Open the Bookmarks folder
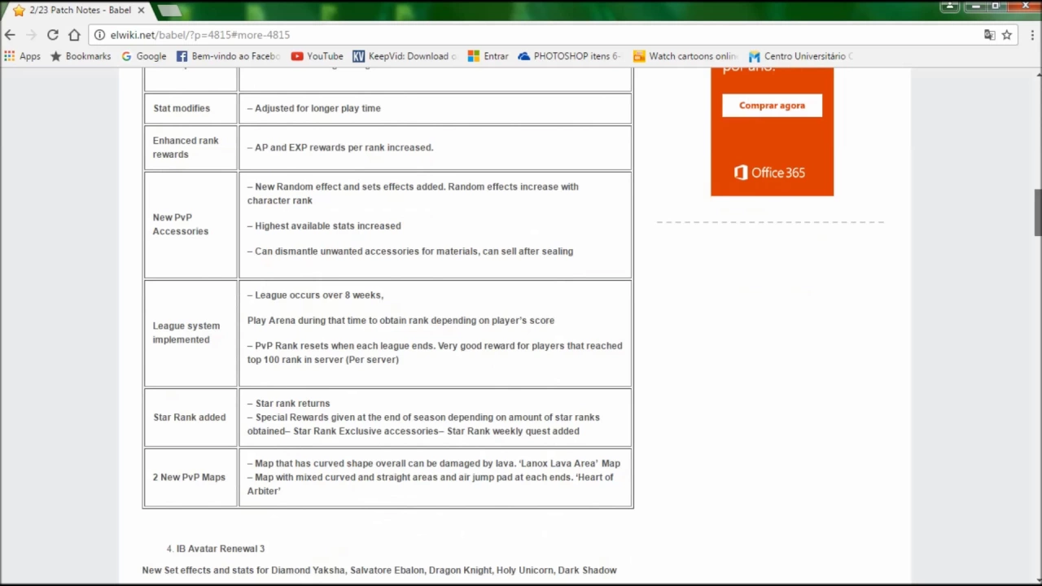1042x586 pixels. [81, 56]
